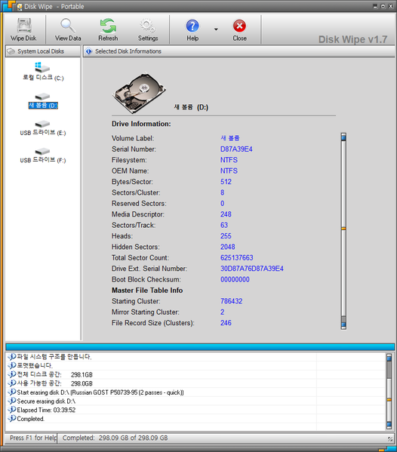Viewport: 397px width, 452px height.
Task: Click the blue wipe progress bar
Action: click(200, 347)
